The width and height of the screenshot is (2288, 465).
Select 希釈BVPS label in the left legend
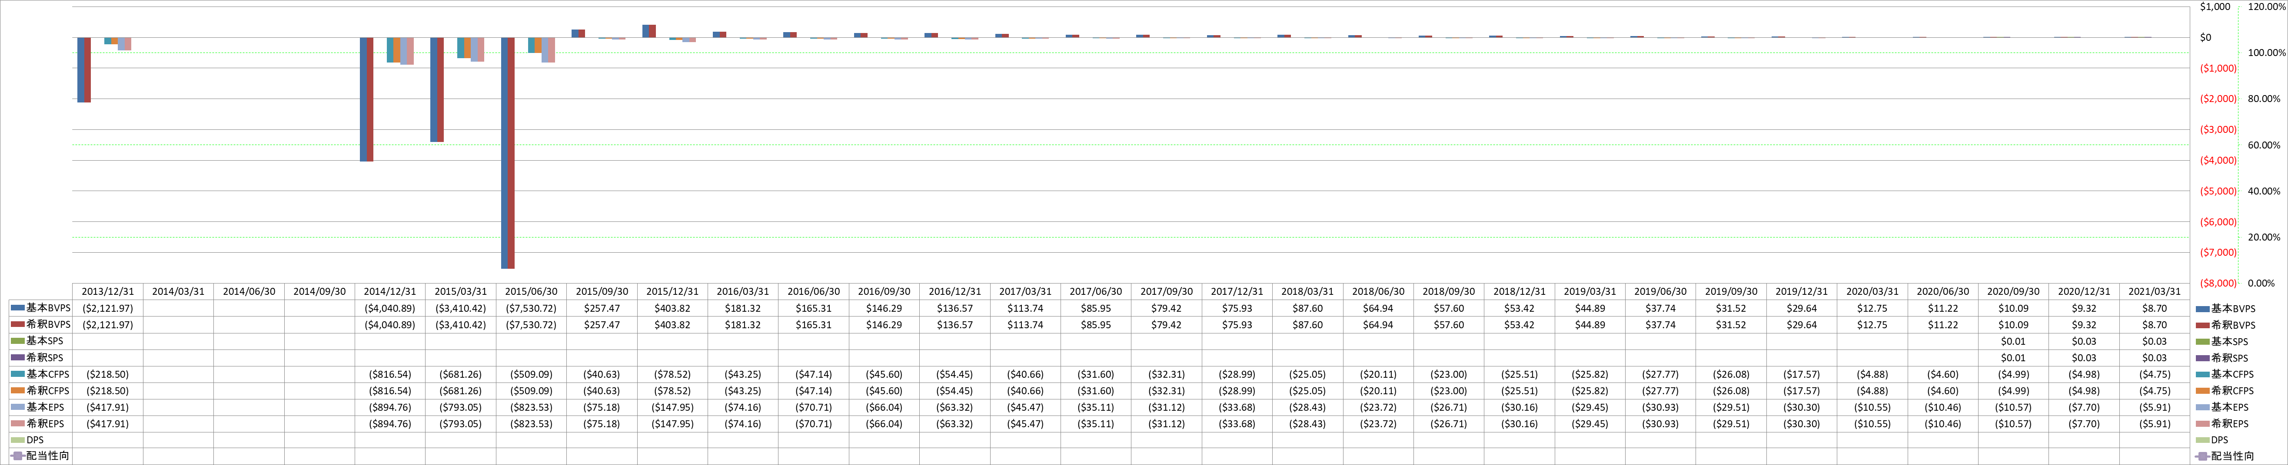click(x=48, y=325)
